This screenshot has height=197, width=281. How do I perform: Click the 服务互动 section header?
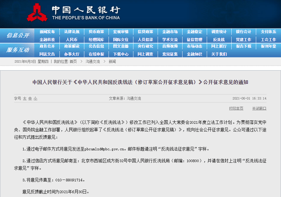point(18,50)
